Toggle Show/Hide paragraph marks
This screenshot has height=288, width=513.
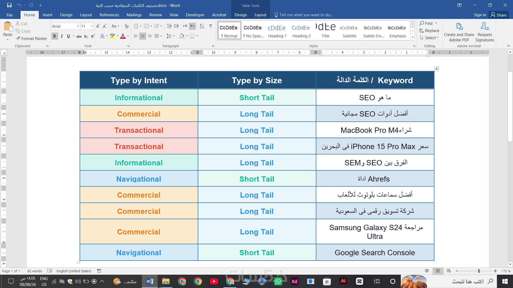[211, 26]
